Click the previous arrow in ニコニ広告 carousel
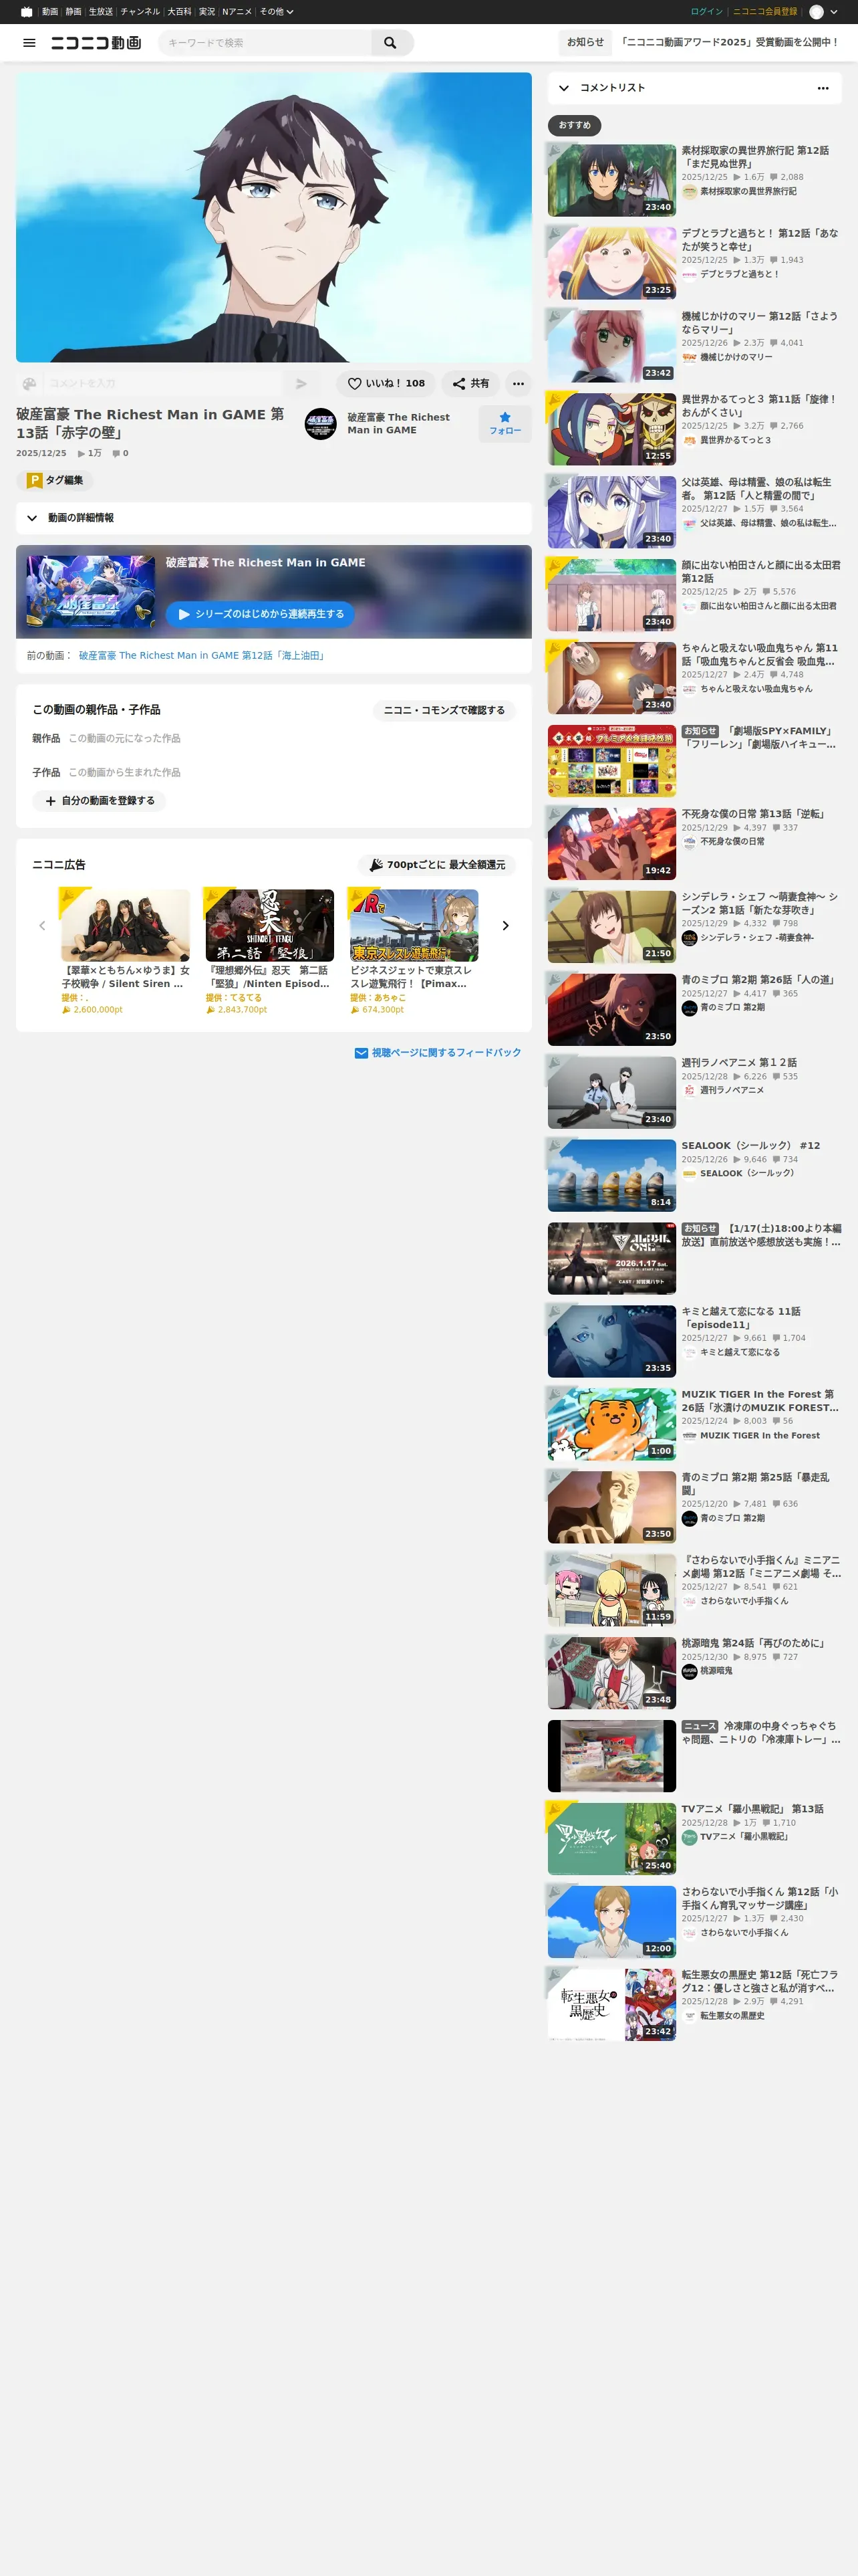 [x=42, y=926]
